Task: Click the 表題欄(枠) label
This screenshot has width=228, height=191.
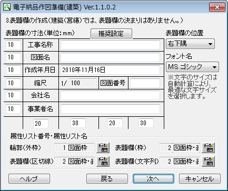Action: (x=131, y=148)
